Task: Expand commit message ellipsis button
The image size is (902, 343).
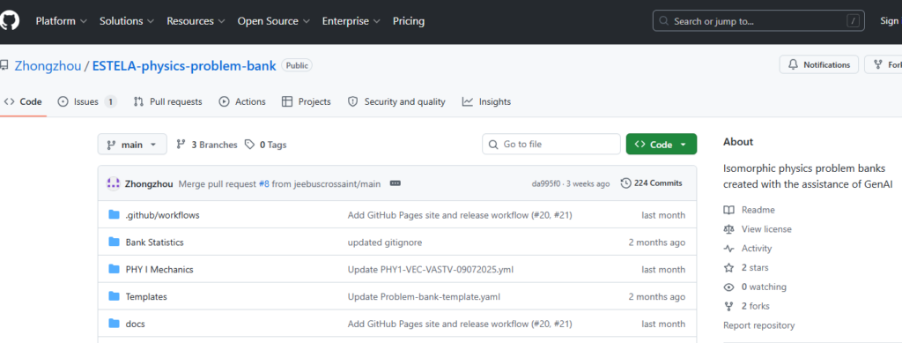Action: (x=396, y=183)
